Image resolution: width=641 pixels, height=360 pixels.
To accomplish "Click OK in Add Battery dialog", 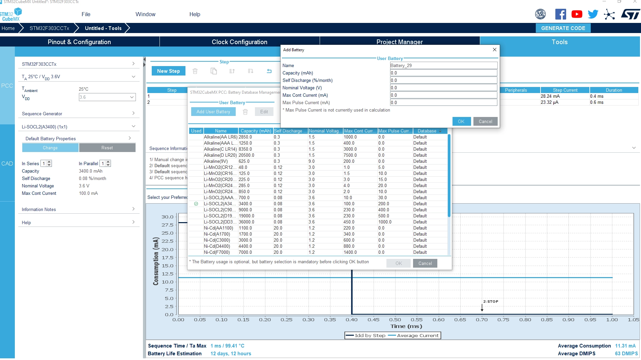I will (461, 122).
